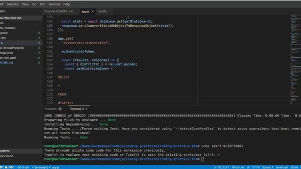This screenshot has width=301, height=169.
Task: Open the .http file in explorer
Action: tap(3, 38)
